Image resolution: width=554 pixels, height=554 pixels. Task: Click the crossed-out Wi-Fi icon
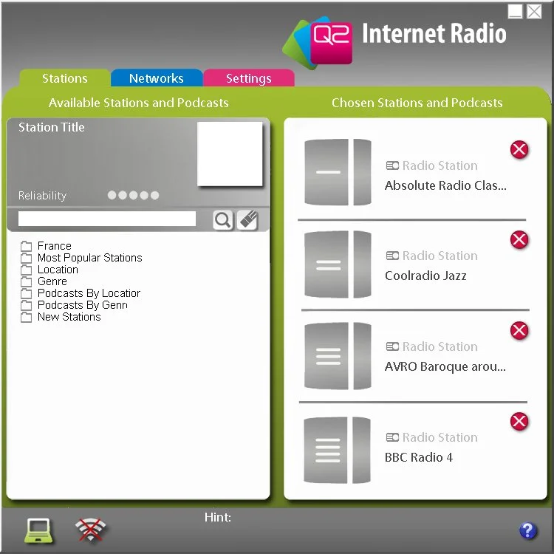coord(90,530)
